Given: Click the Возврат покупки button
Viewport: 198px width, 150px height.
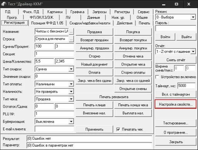Looking at the screenshot, I should tap(133, 40).
